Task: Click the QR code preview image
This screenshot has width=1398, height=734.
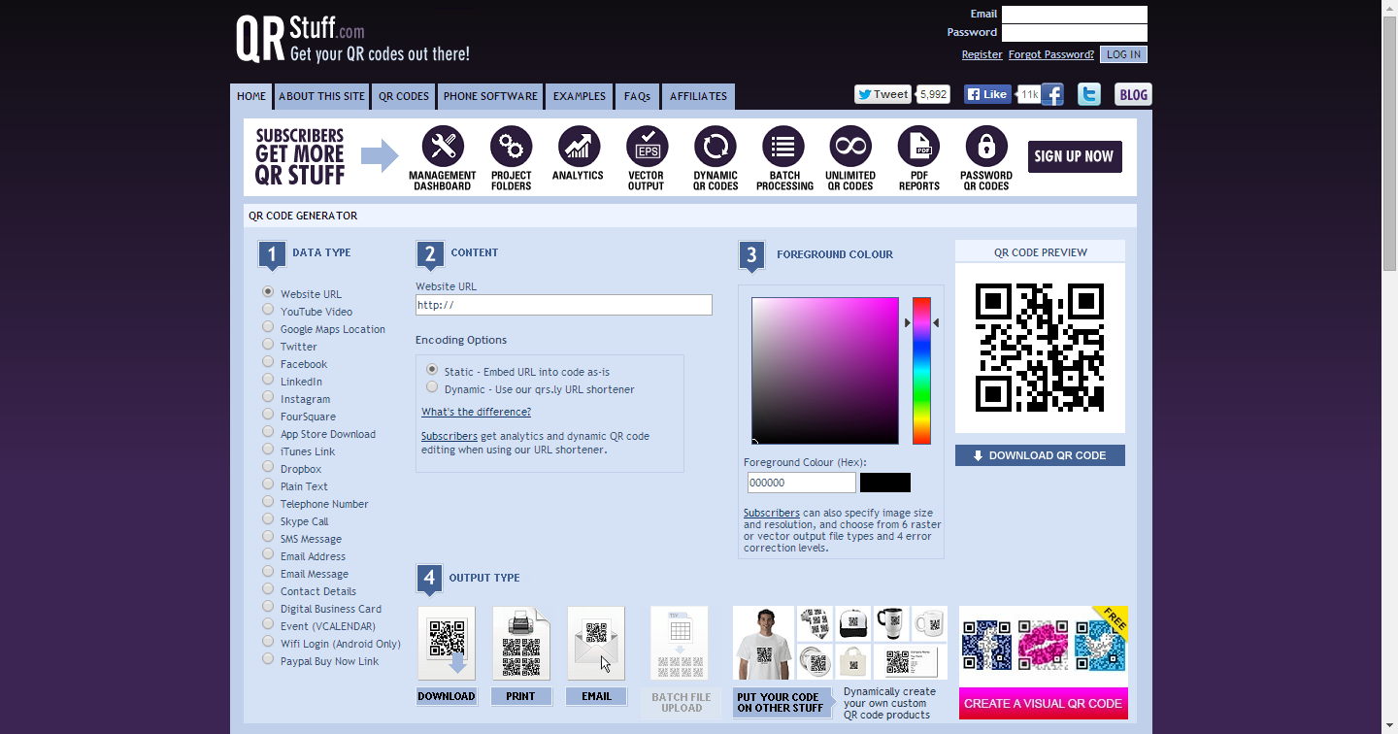Action: [x=1040, y=348]
